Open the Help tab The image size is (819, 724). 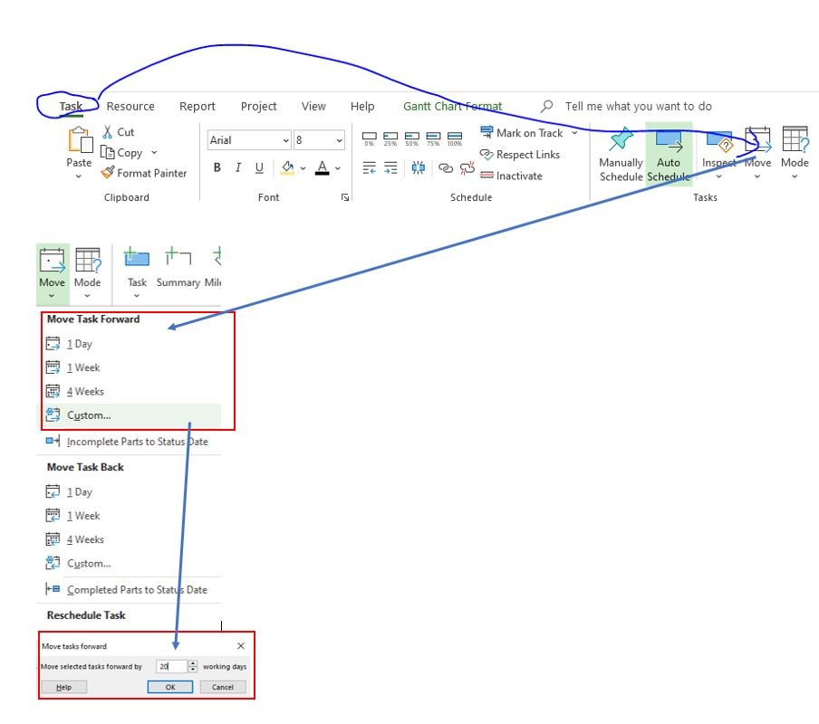pos(362,107)
